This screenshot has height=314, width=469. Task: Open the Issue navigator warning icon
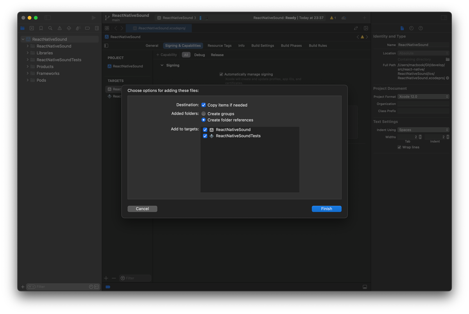59,28
